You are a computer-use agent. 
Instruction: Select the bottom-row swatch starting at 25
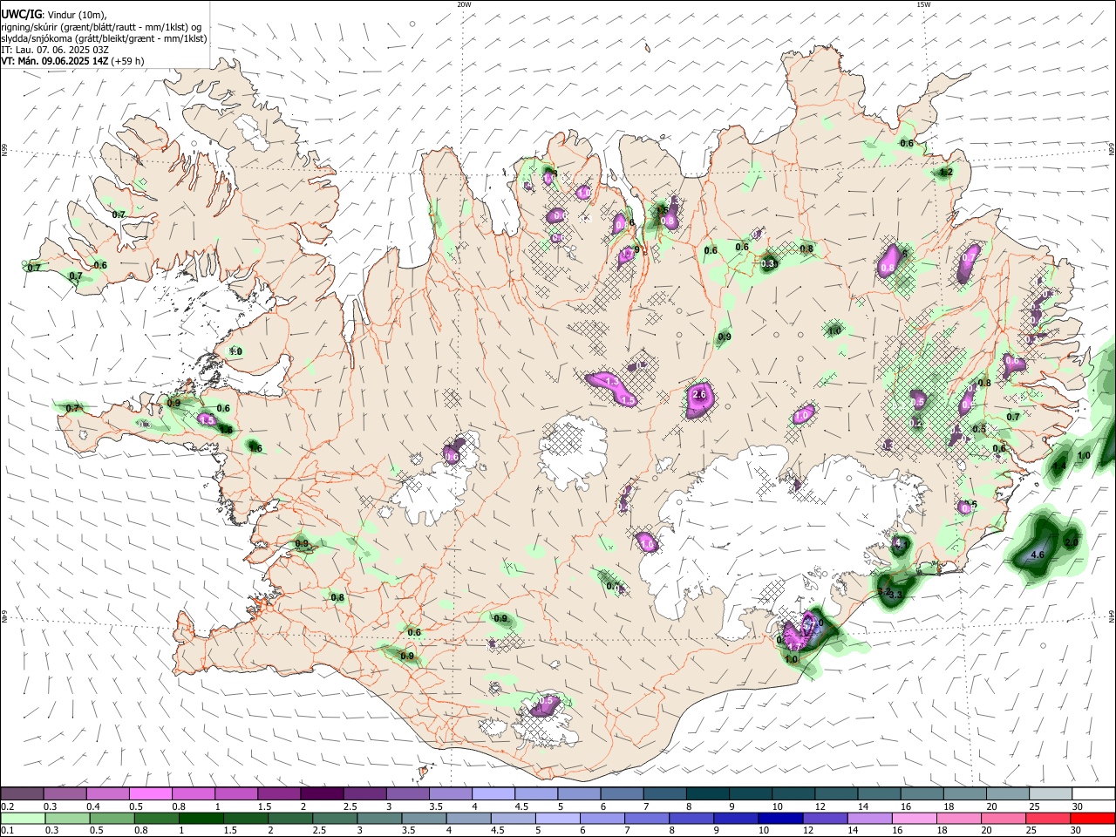(x=1048, y=818)
